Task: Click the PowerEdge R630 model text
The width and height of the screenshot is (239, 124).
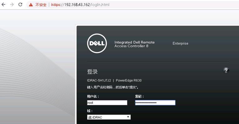Action: point(129,80)
